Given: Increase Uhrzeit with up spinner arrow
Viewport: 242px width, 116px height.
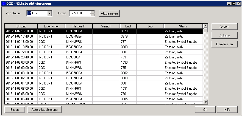Looking at the screenshot, I should (92, 12).
